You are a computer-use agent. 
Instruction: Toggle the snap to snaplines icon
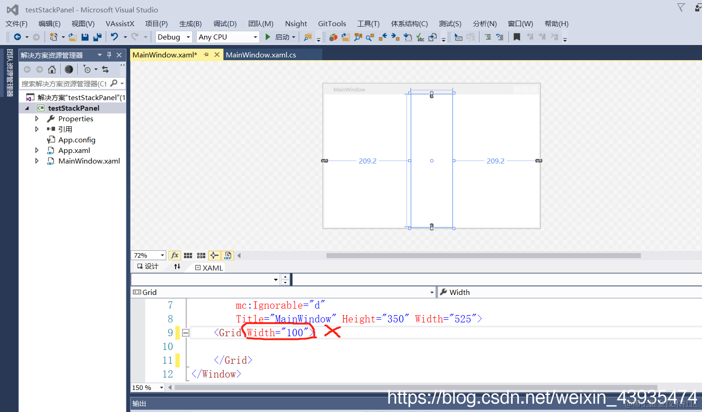tap(214, 255)
